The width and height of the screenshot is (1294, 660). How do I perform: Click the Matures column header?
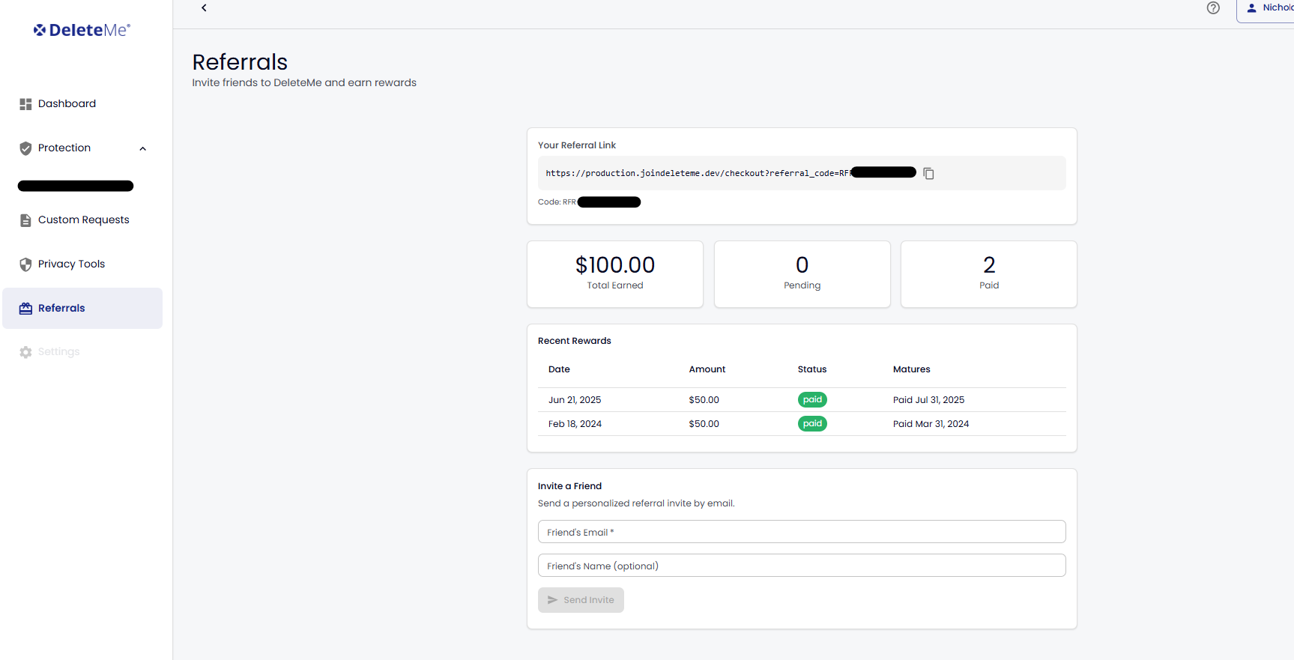click(x=912, y=369)
